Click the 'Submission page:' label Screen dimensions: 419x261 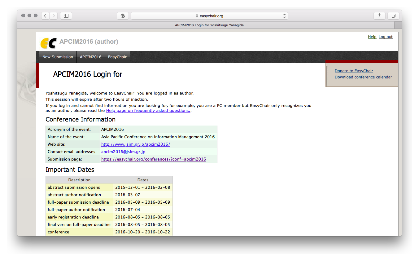pos(65,159)
